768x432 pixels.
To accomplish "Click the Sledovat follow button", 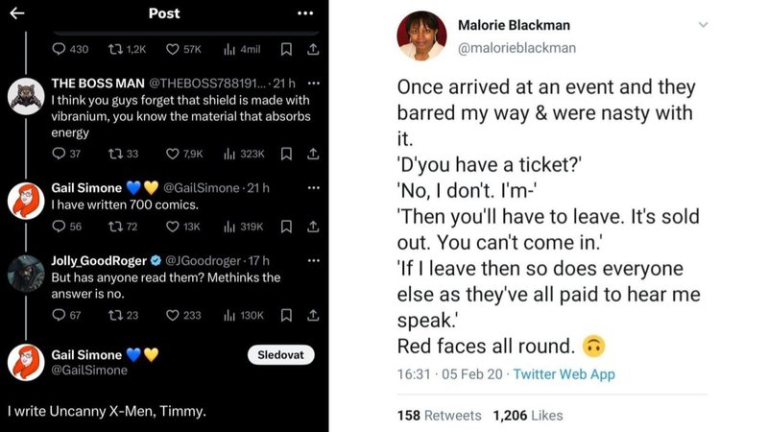I will click(x=281, y=355).
